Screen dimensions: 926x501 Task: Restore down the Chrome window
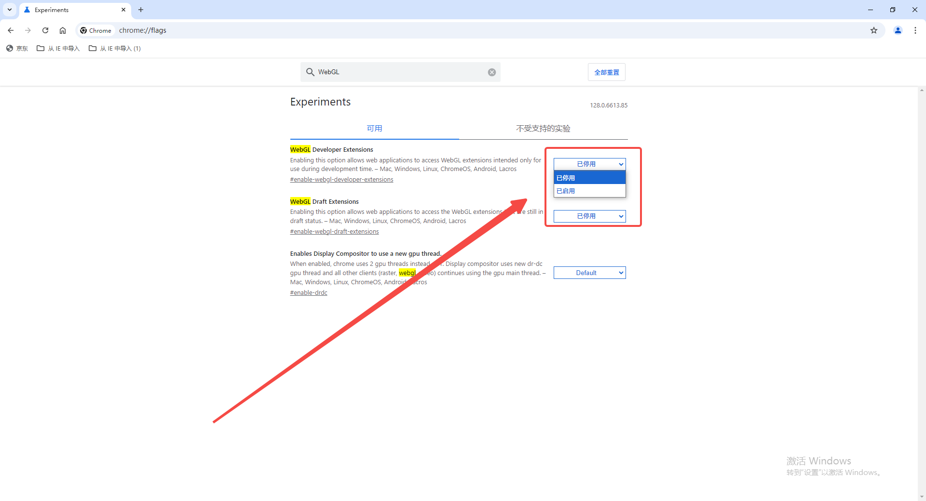point(893,10)
